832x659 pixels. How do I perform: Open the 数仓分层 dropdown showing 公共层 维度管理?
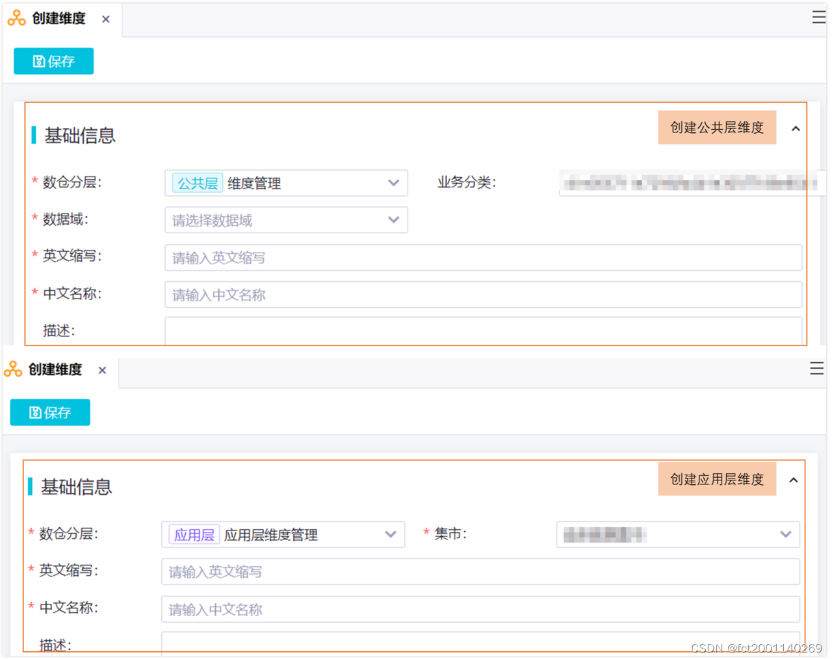pos(286,183)
